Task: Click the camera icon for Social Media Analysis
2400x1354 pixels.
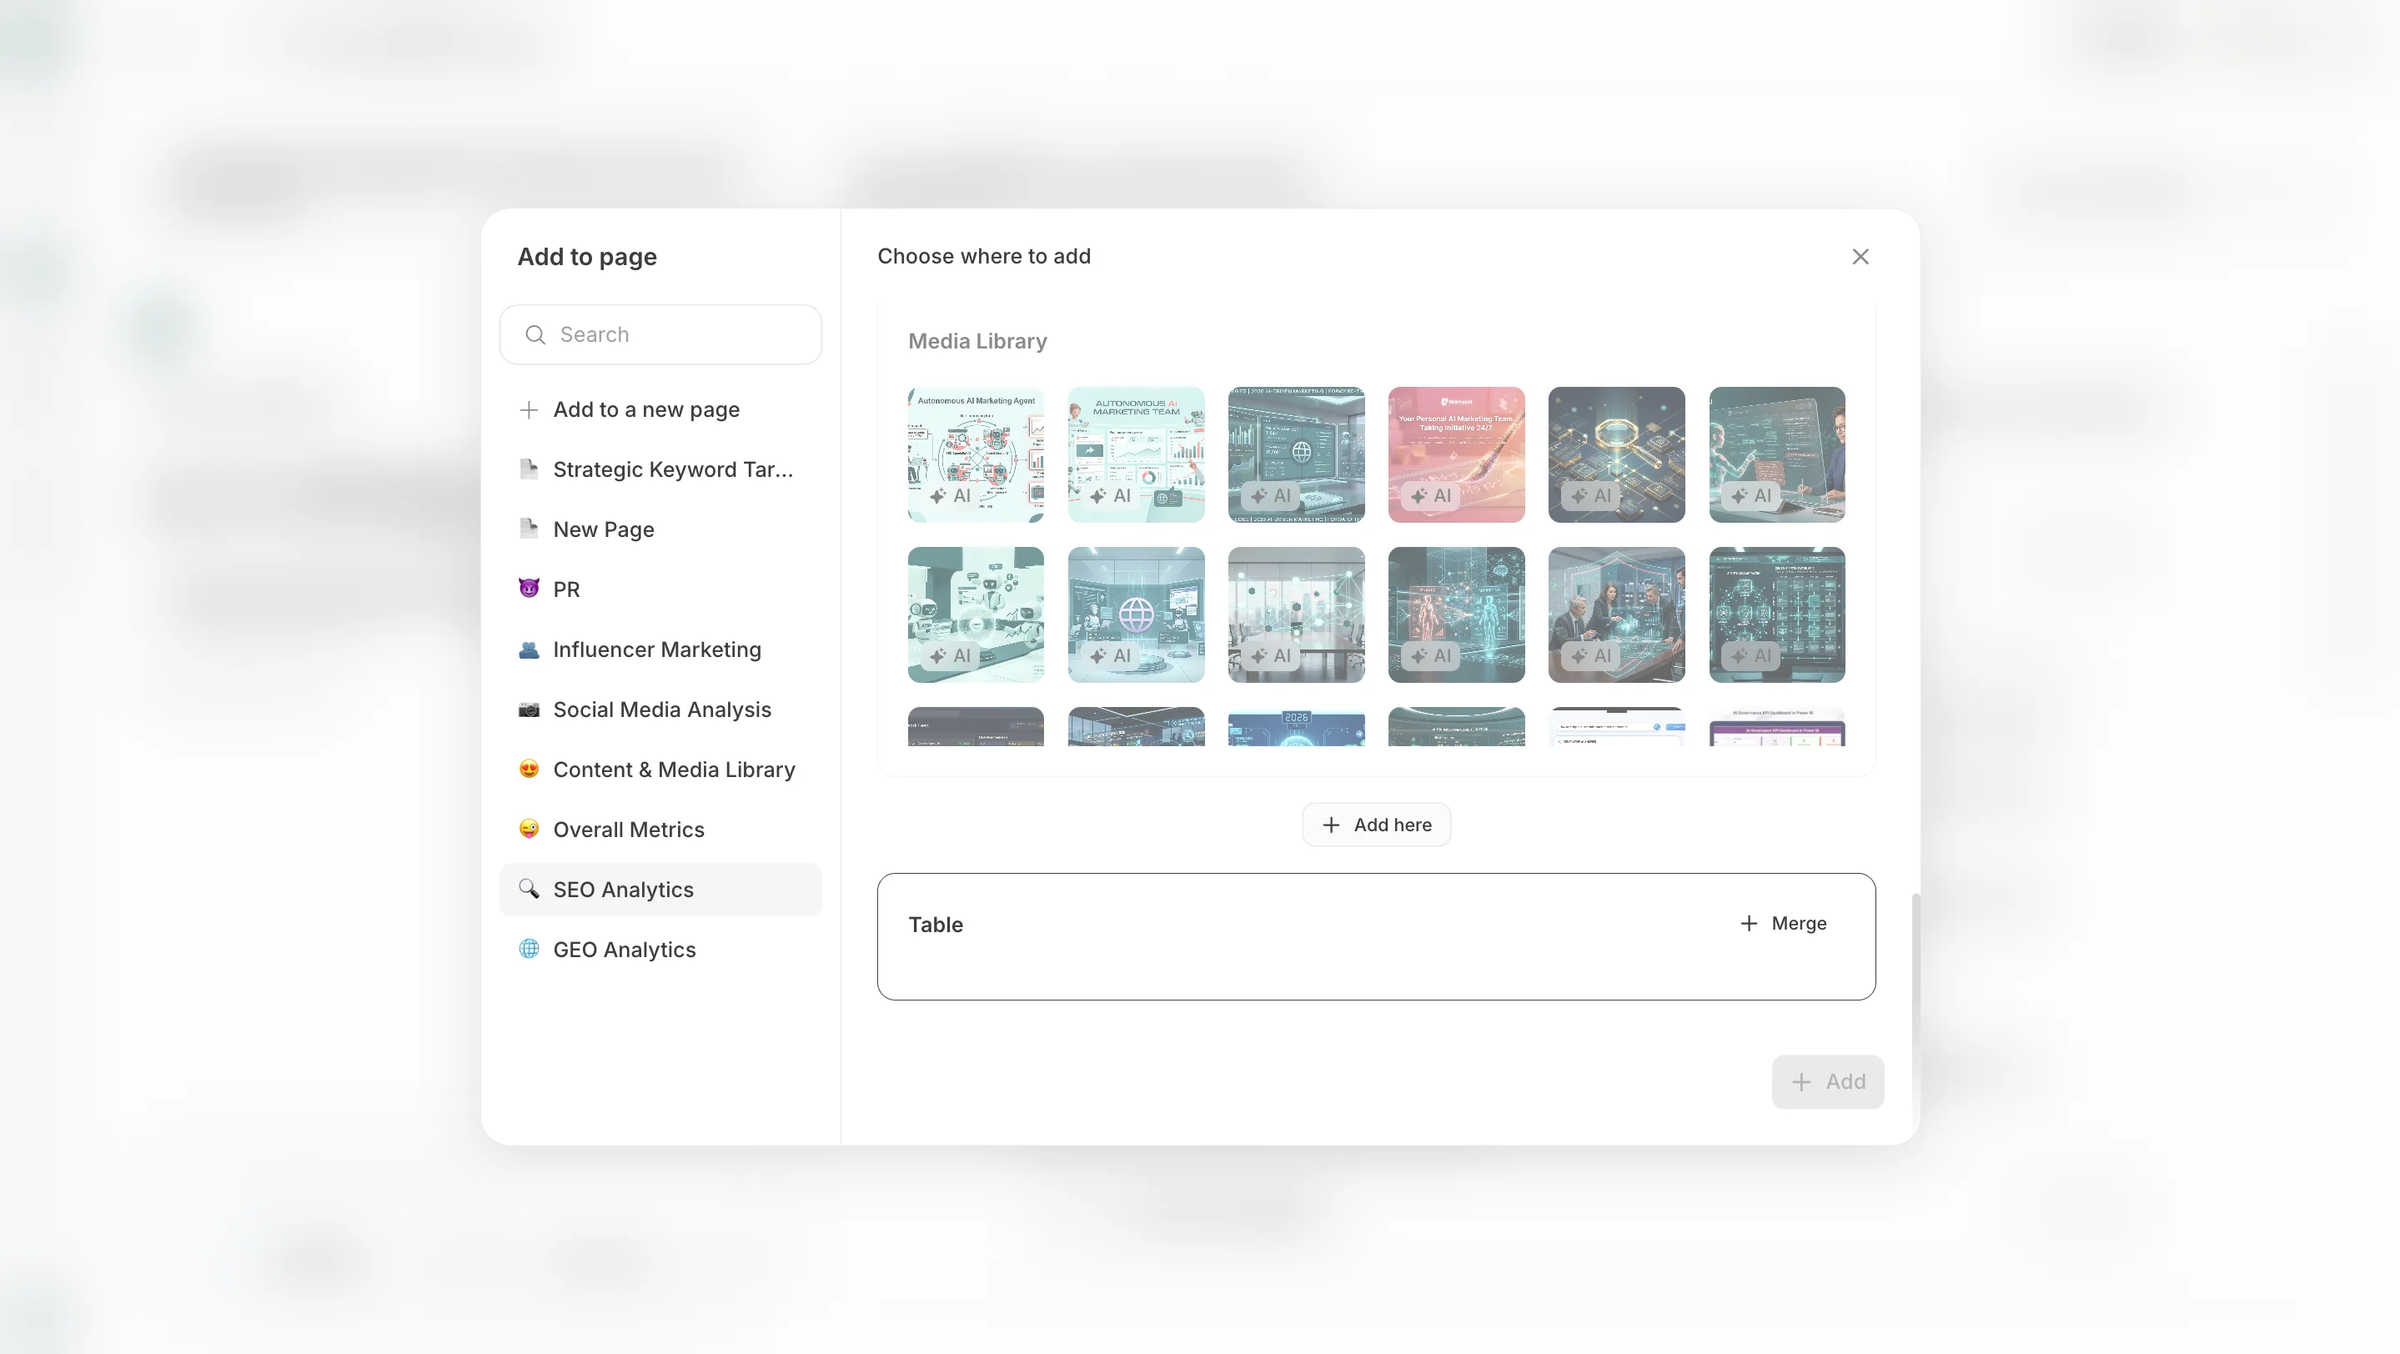Action: pos(528,710)
